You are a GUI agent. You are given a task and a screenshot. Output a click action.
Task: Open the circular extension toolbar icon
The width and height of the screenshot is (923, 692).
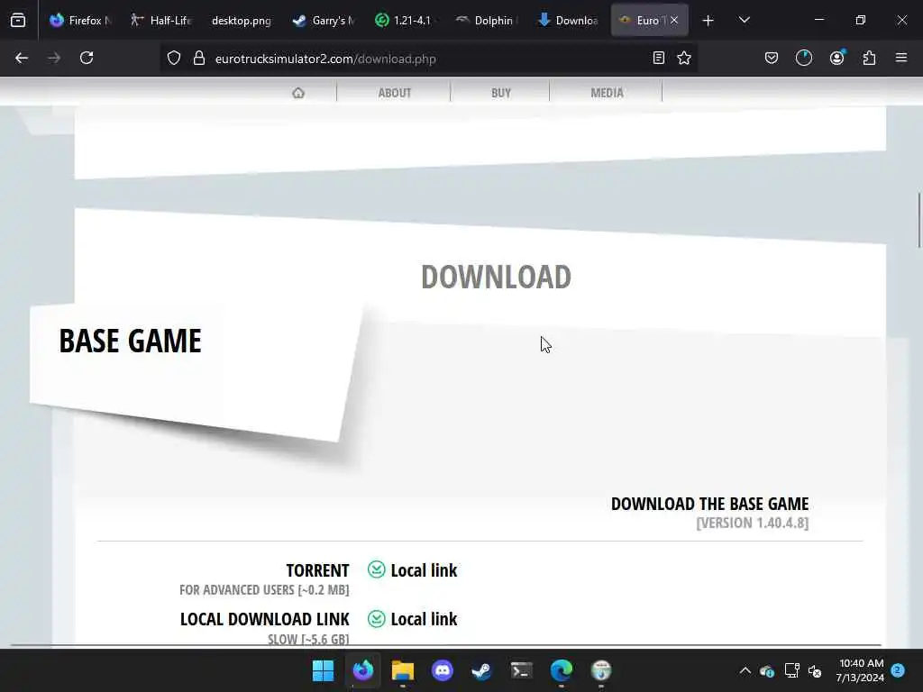point(803,59)
